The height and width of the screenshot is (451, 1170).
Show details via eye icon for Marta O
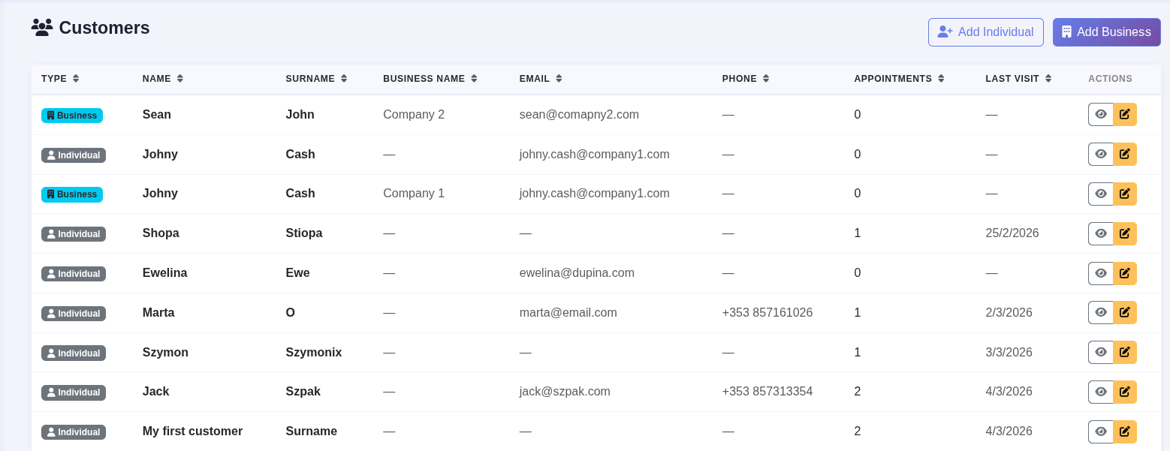(x=1101, y=312)
